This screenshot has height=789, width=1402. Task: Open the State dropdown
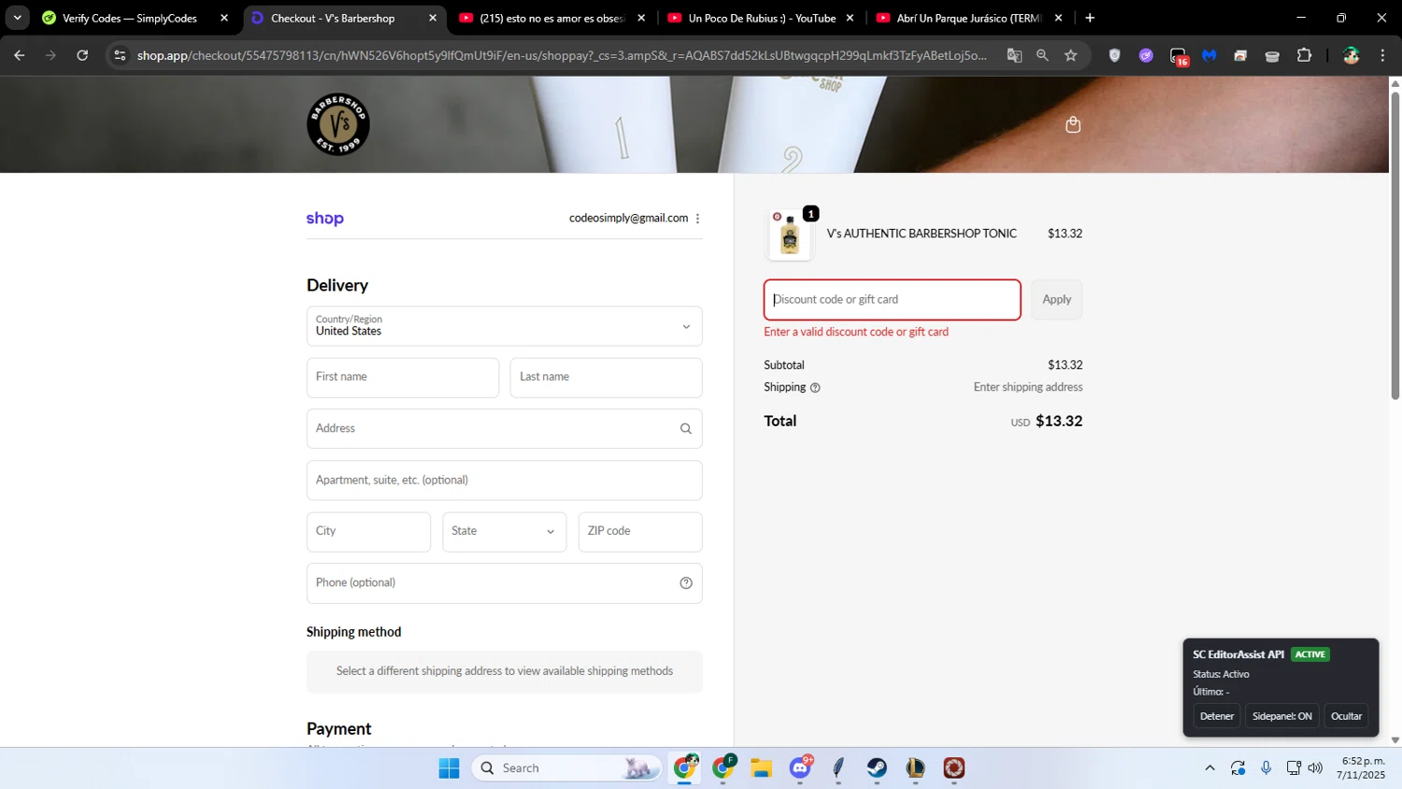(505, 532)
